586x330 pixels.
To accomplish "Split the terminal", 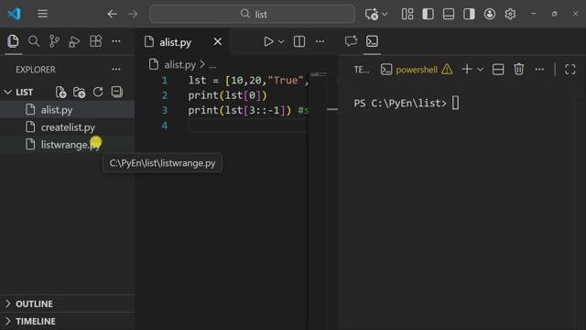I will pyautogui.click(x=498, y=70).
